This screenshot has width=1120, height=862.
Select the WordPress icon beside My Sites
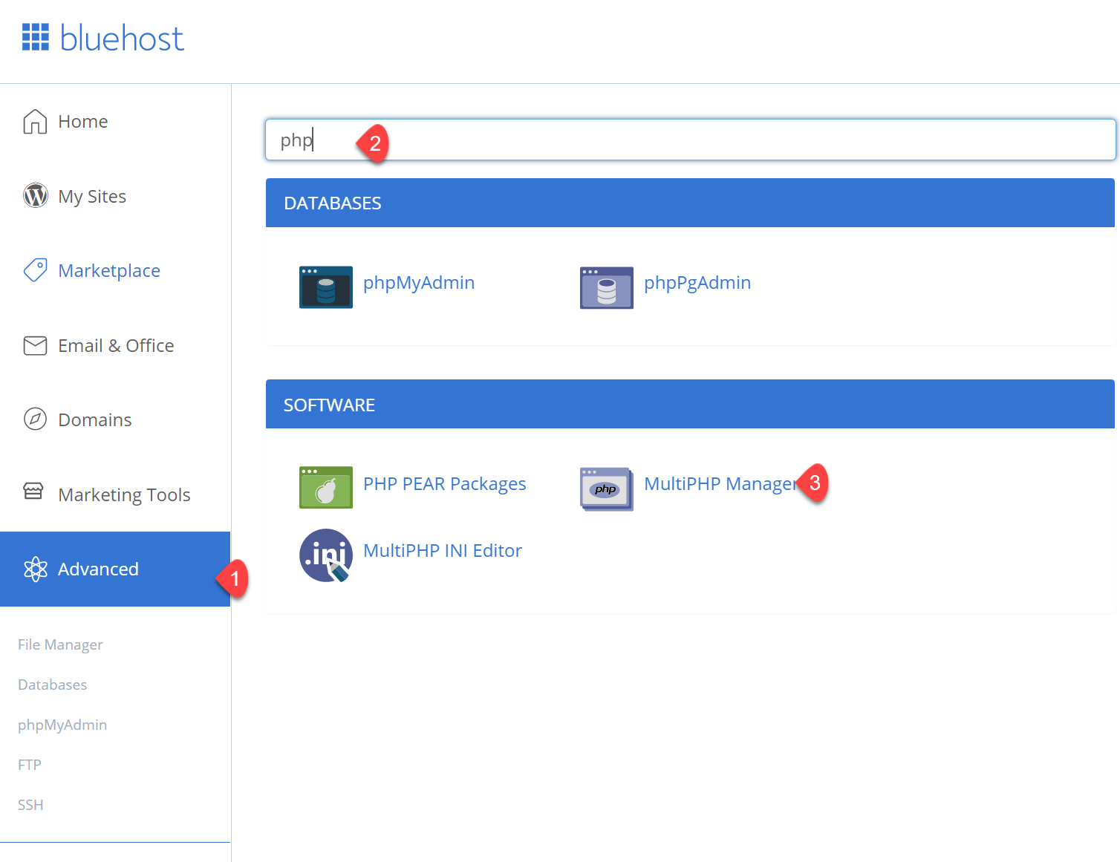35,195
